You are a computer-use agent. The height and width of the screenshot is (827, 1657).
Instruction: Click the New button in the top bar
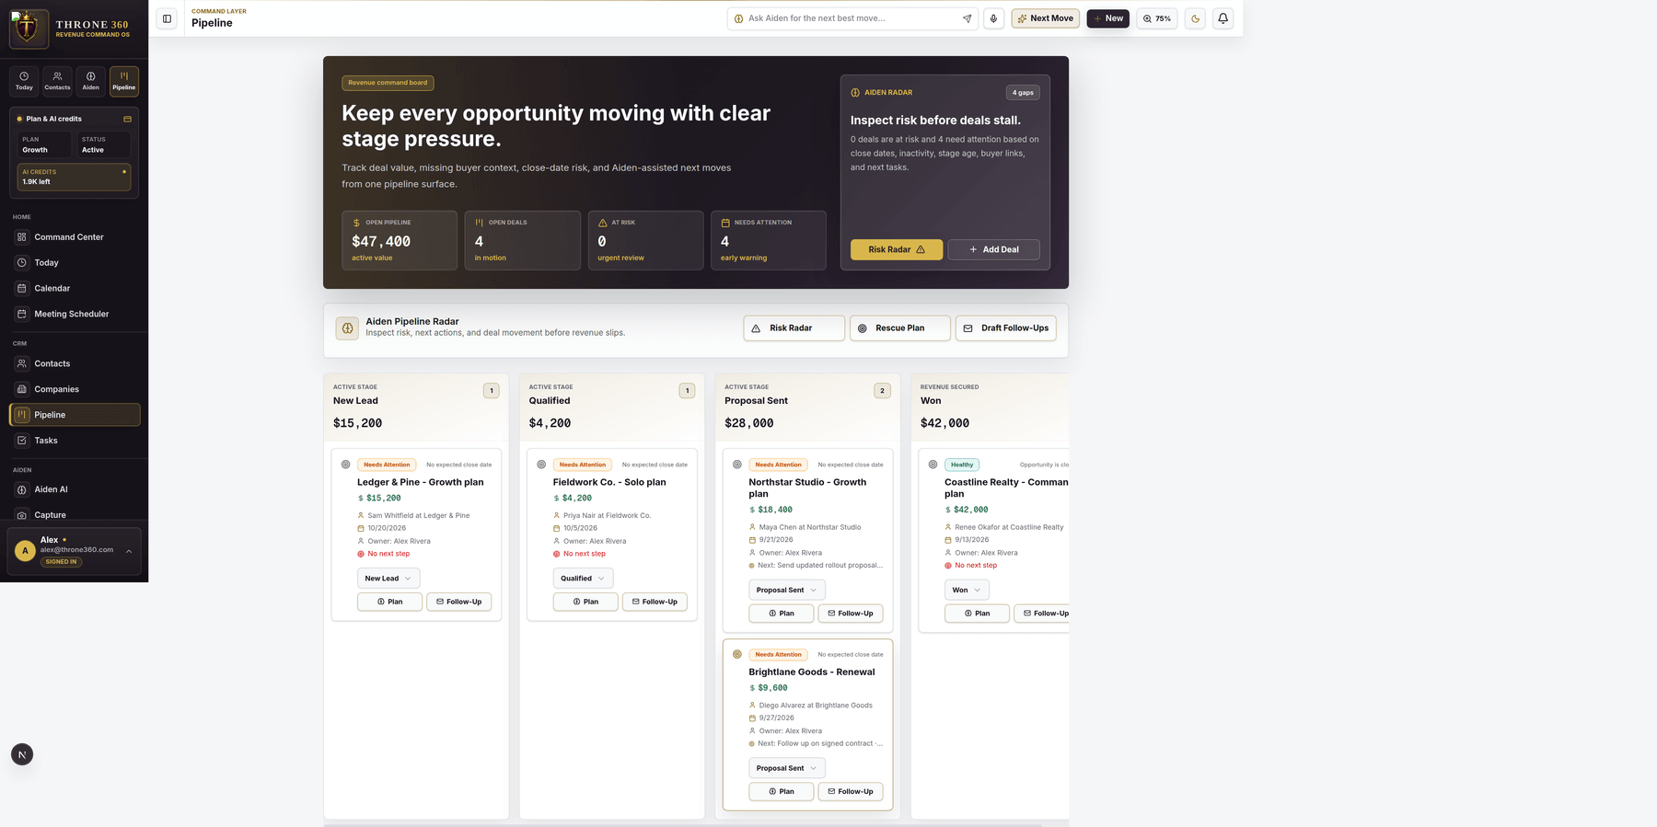point(1107,18)
